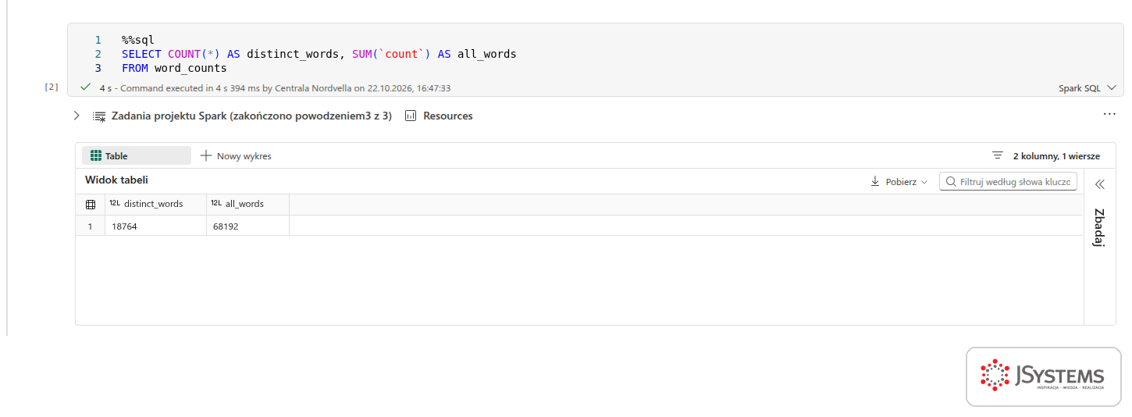Open Resources panel
Image resolution: width=1132 pixels, height=417 pixels.
(439, 116)
